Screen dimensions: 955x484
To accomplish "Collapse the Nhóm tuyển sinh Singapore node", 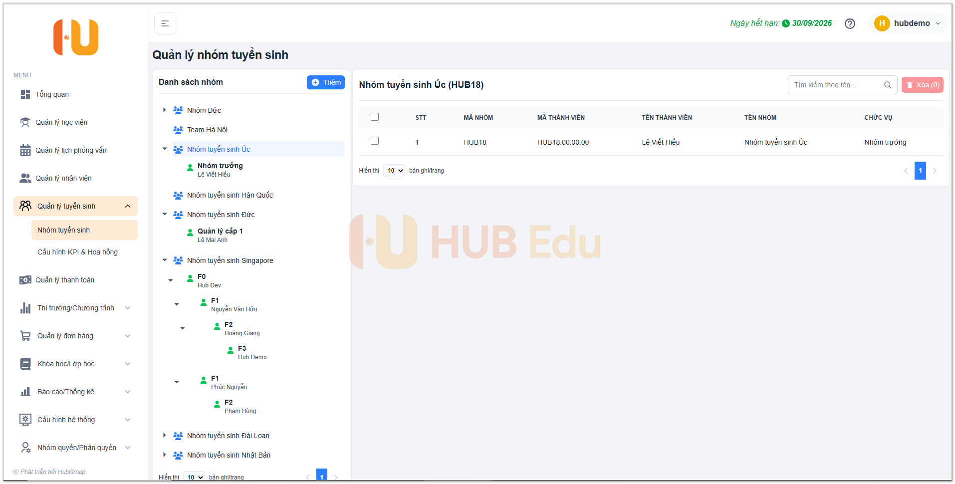I will [164, 260].
